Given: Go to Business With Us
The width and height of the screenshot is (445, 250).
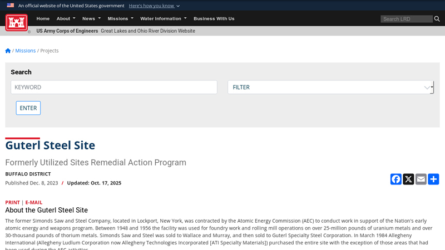Looking at the screenshot, I should [214, 18].
